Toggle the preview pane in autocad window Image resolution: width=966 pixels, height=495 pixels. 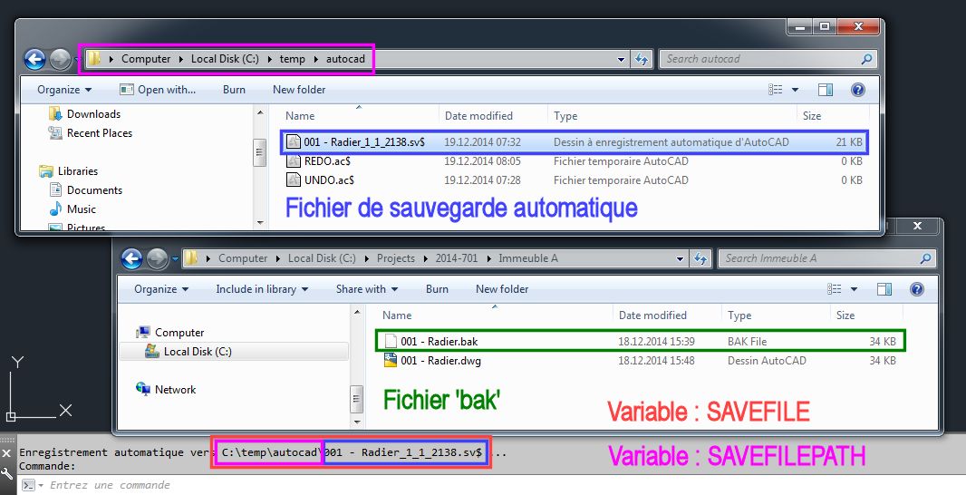pos(826,90)
